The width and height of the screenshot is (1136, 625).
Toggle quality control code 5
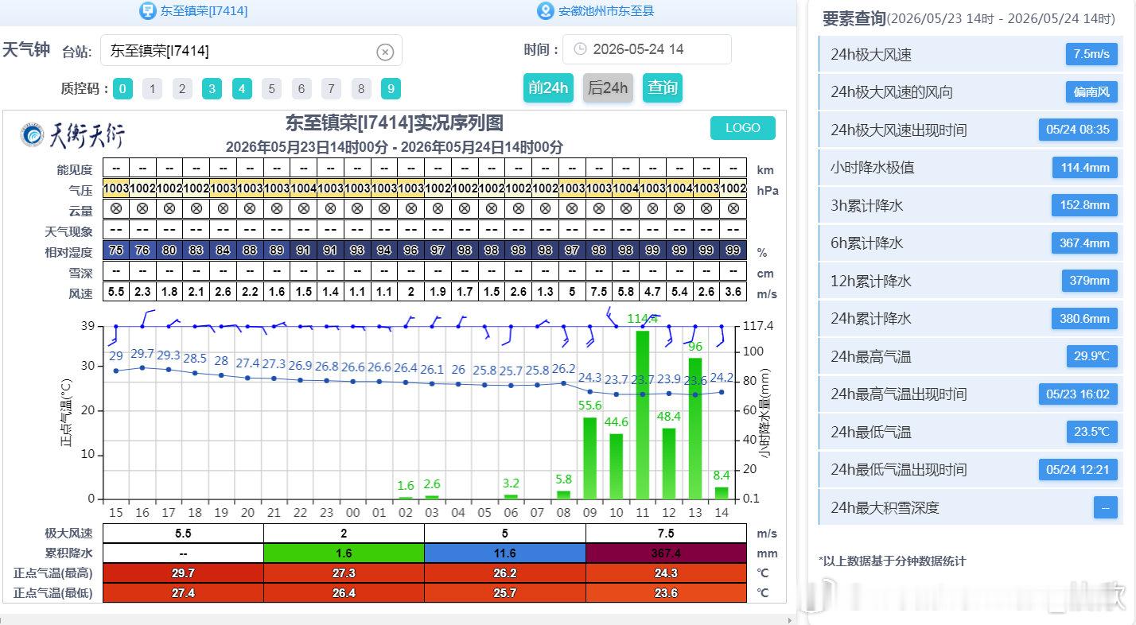pyautogui.click(x=271, y=88)
